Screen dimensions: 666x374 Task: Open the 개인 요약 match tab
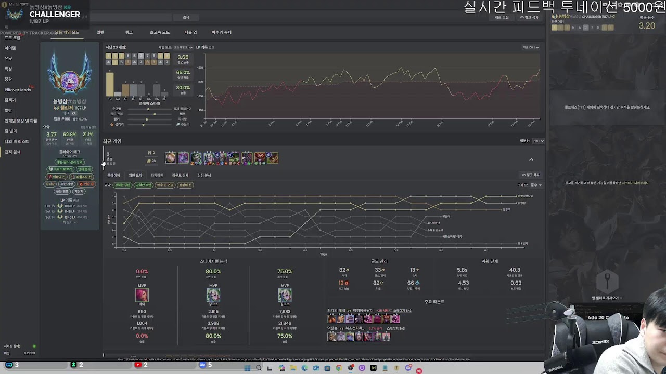(135, 176)
